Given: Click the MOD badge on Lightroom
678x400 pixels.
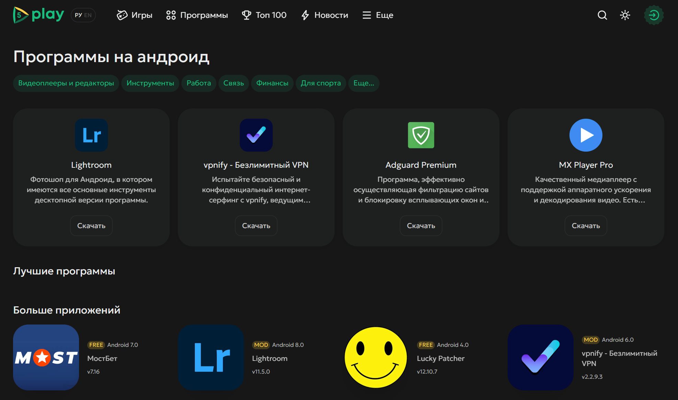Looking at the screenshot, I should pyautogui.click(x=261, y=345).
